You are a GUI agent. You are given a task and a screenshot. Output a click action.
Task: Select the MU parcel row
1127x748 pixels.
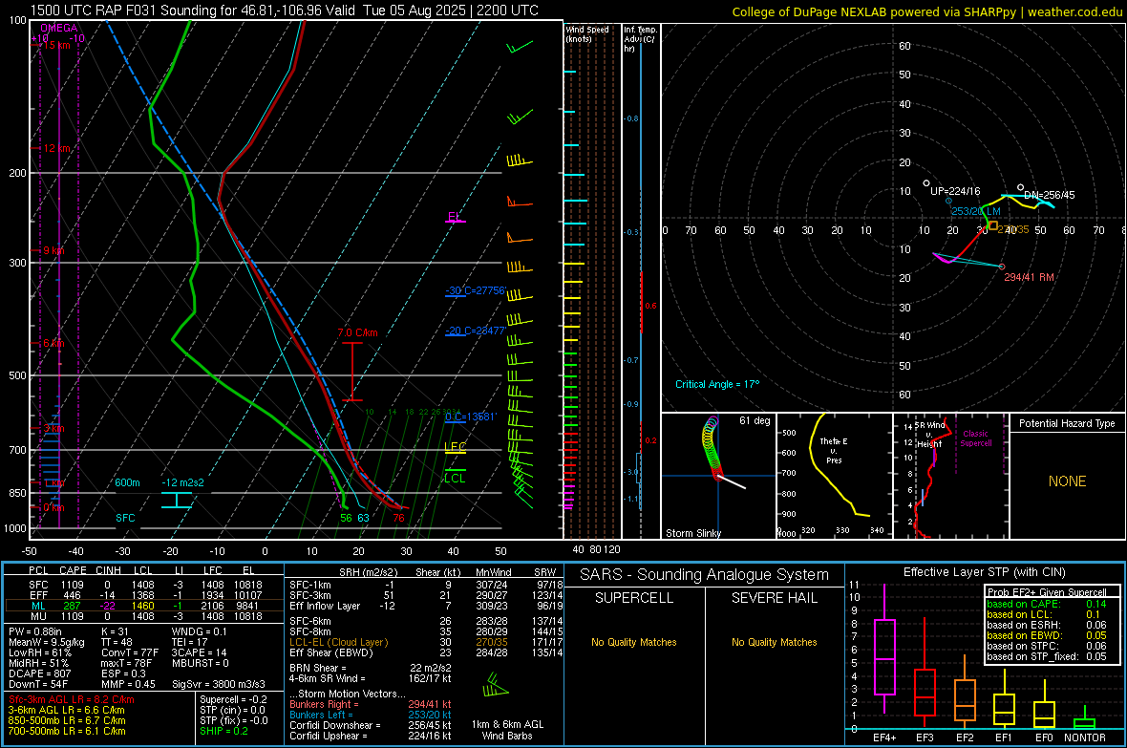point(144,616)
